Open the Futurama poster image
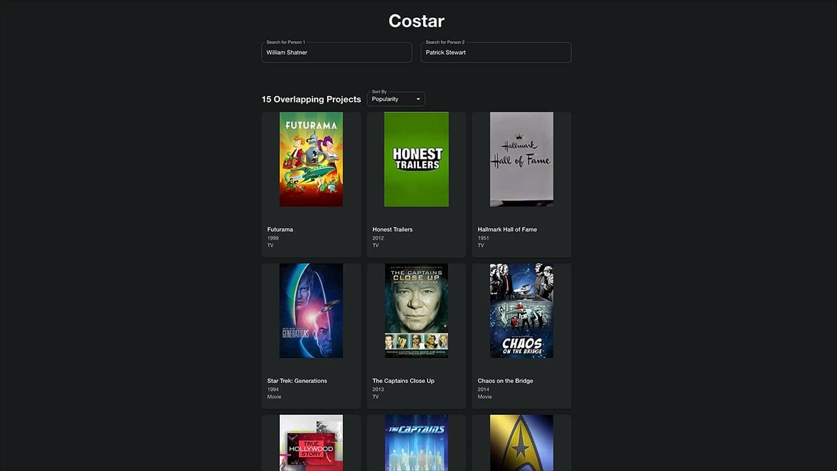The width and height of the screenshot is (837, 471). [311, 159]
